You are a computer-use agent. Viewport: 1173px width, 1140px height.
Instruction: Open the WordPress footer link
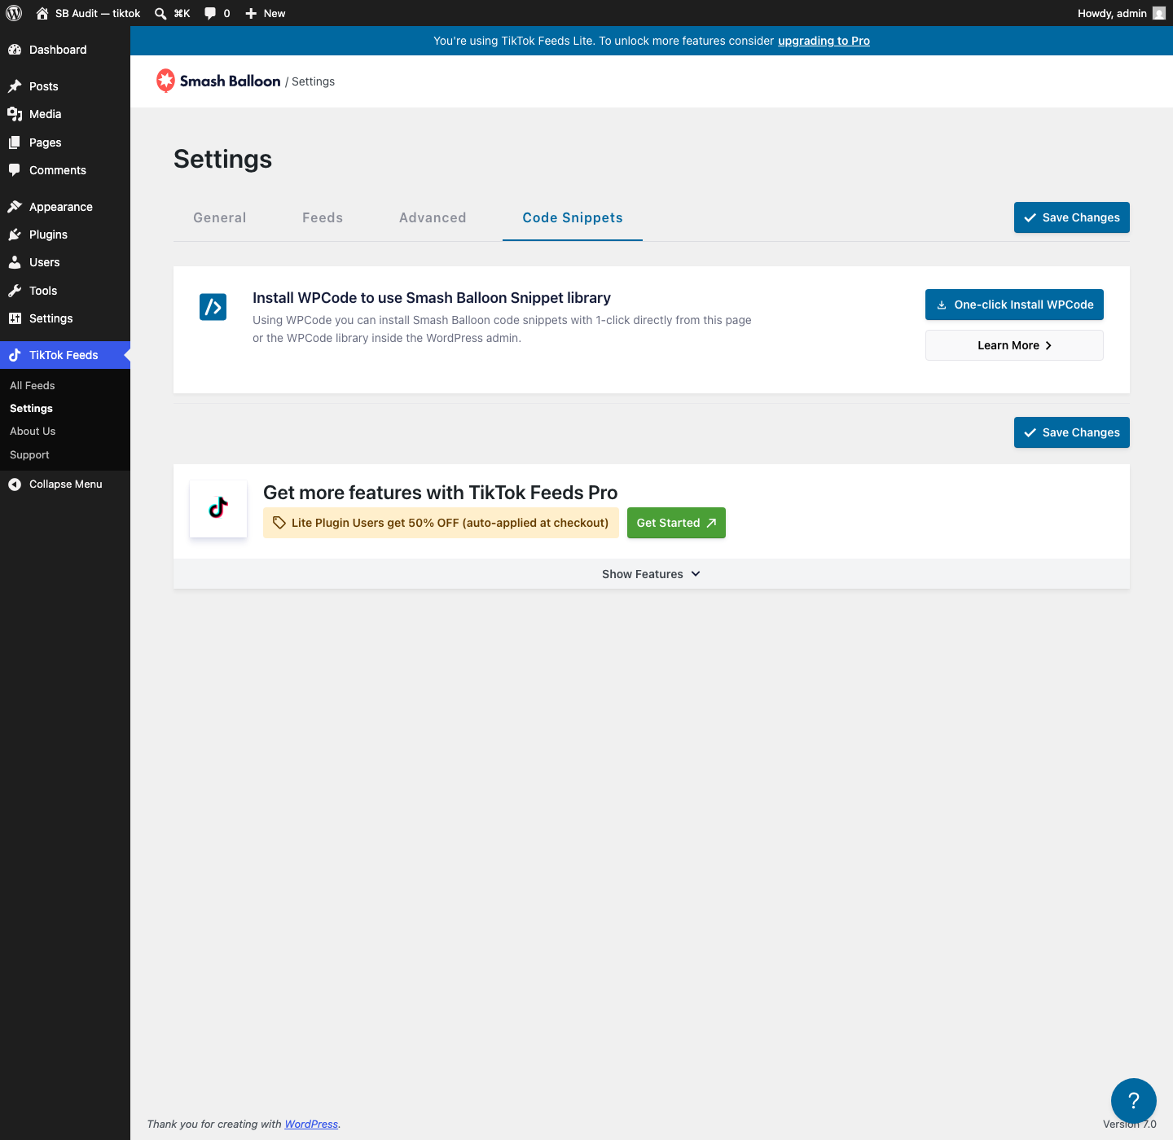311,1124
